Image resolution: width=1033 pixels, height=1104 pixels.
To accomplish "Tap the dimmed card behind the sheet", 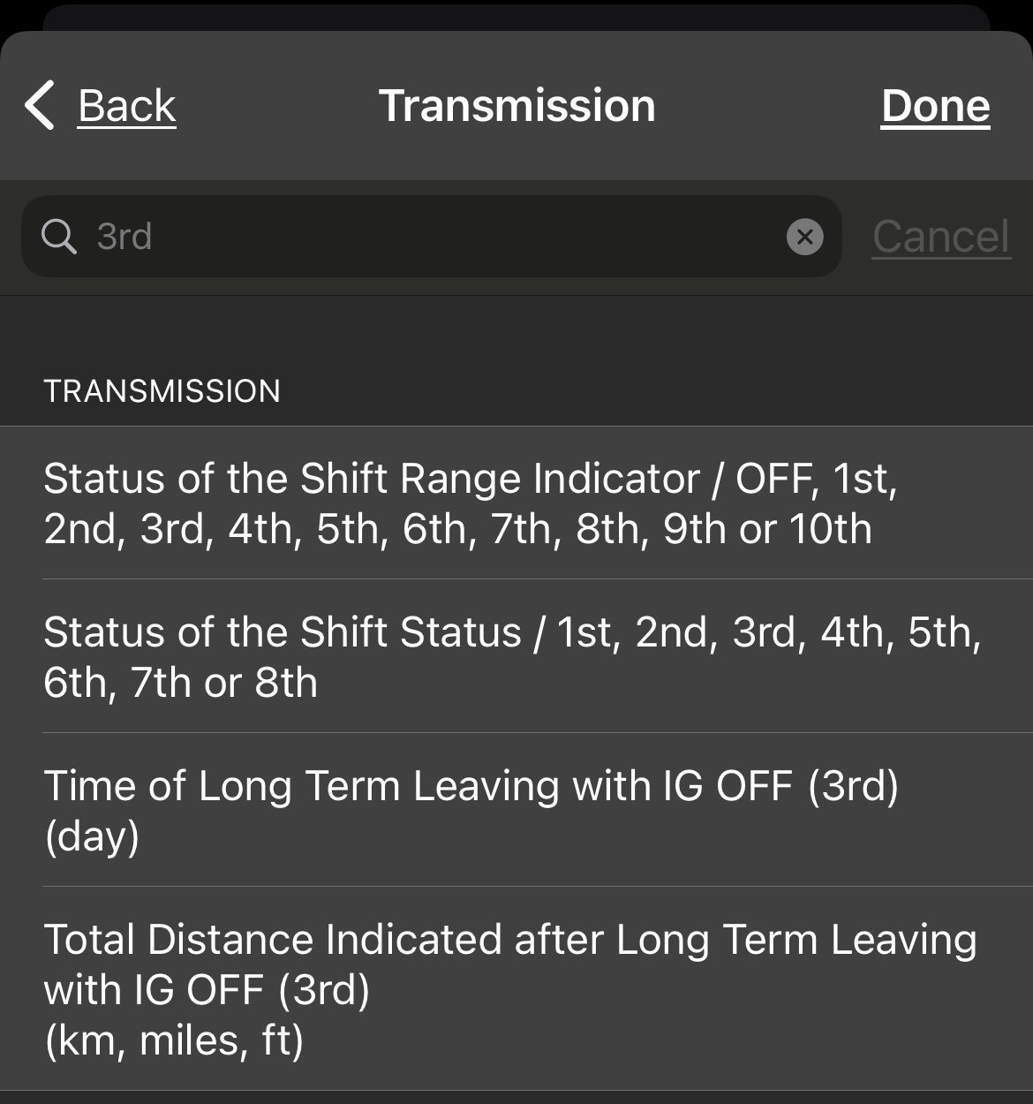I will 516,16.
